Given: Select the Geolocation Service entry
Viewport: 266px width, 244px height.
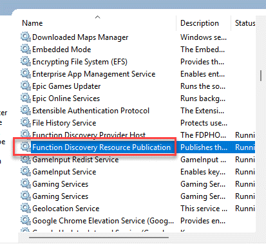Looking at the screenshot, I should point(66,209).
